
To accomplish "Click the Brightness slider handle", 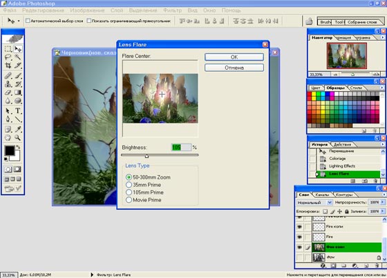I will 147,156.
